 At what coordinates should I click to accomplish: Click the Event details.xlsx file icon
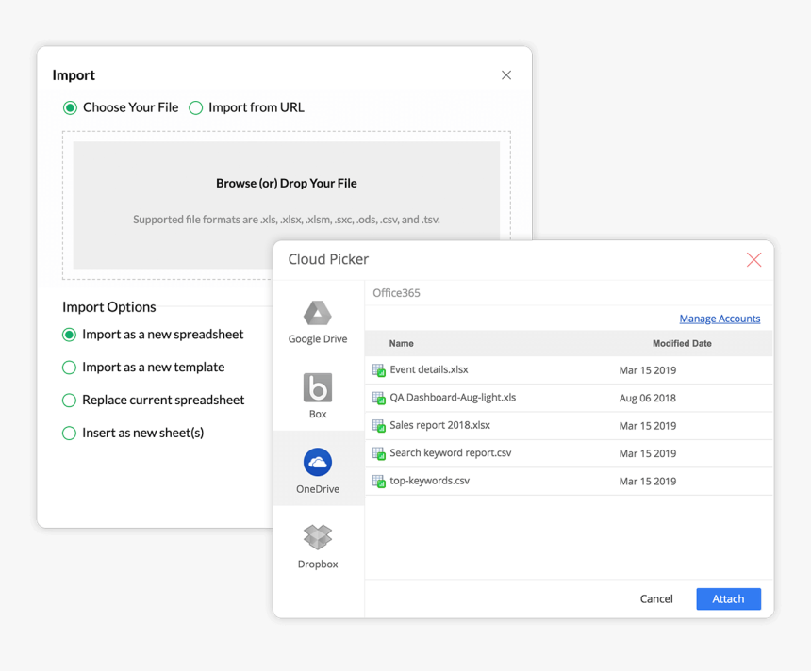(379, 370)
